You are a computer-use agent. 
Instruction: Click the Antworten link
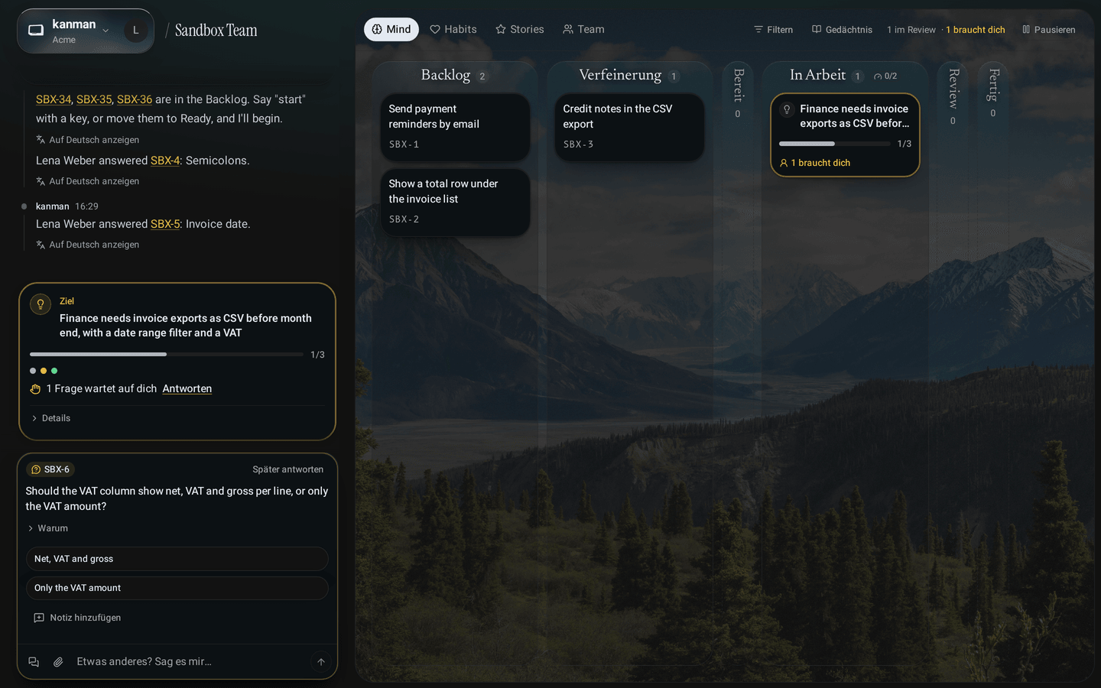[x=187, y=388]
